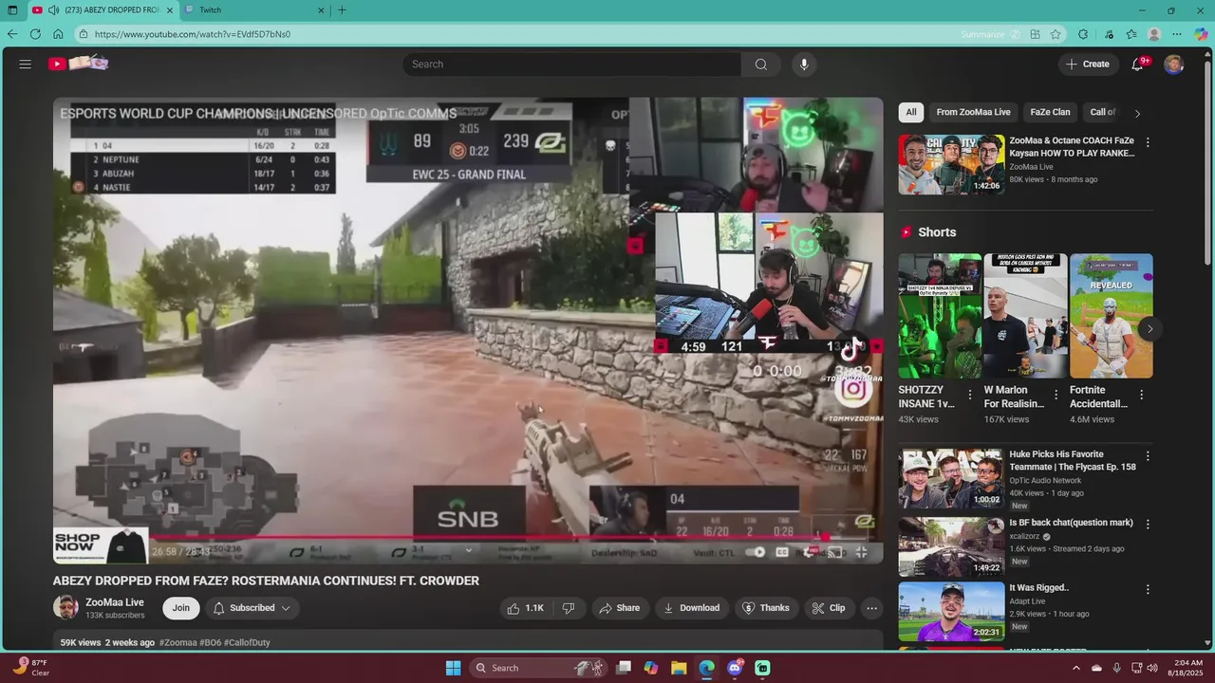
Task: Expand the Subscribed notification dropdown
Action: point(251,608)
